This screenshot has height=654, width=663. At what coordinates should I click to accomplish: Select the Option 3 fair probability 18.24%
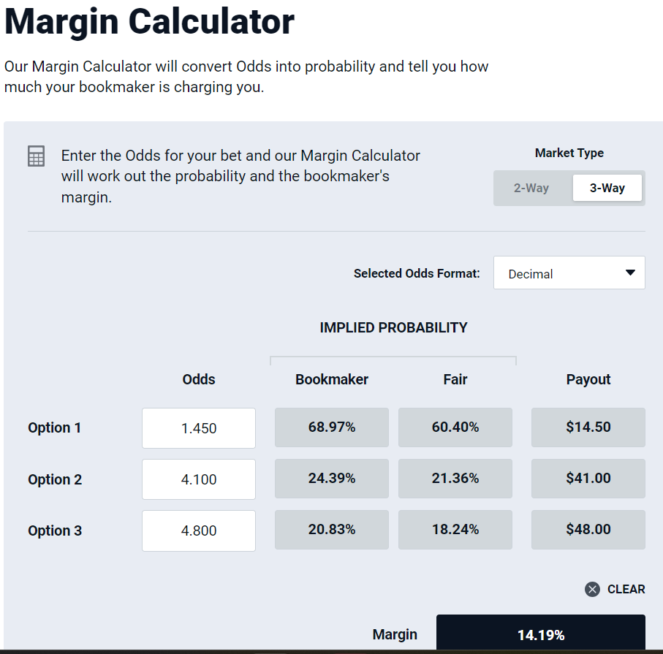point(455,530)
